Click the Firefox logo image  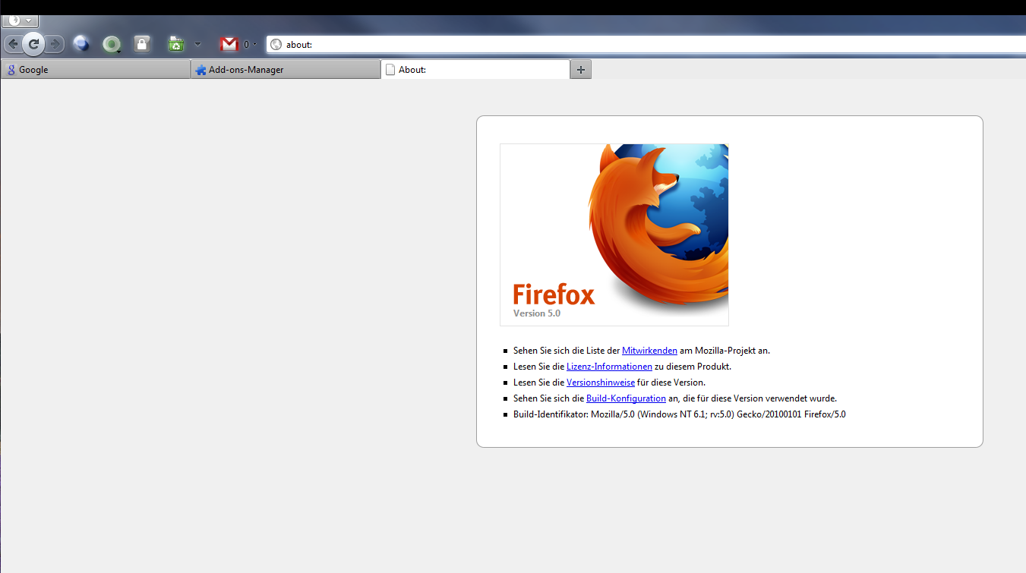[x=614, y=235]
